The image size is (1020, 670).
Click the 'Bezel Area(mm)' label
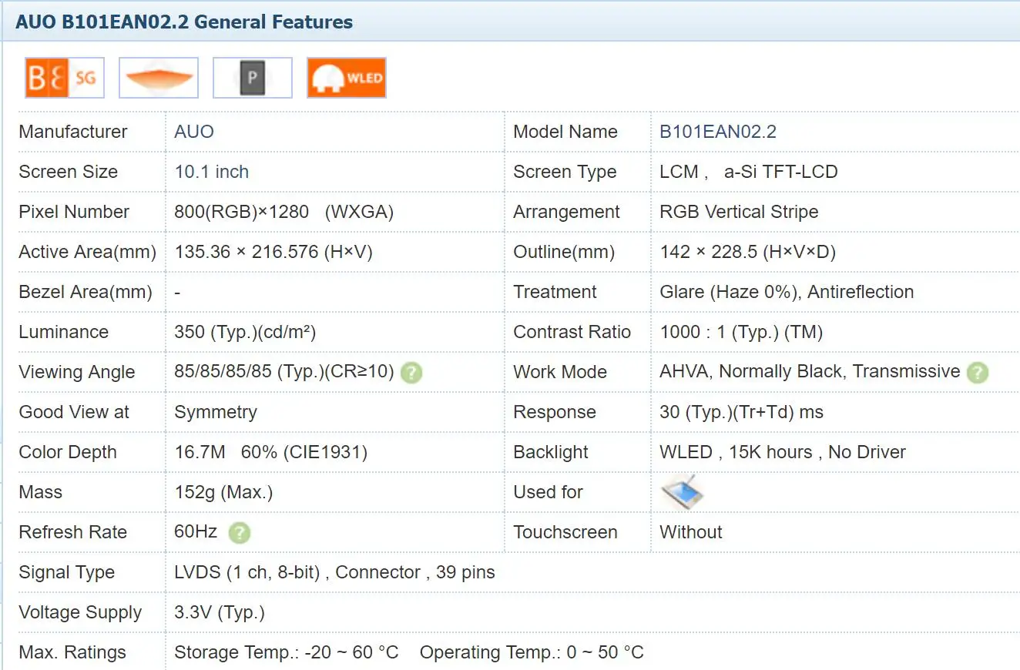click(86, 292)
